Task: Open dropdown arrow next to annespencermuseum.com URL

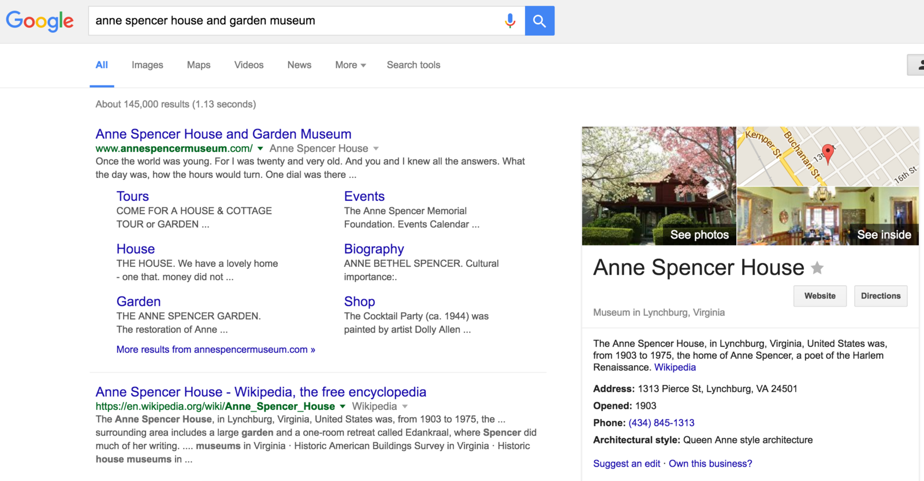Action: click(260, 149)
